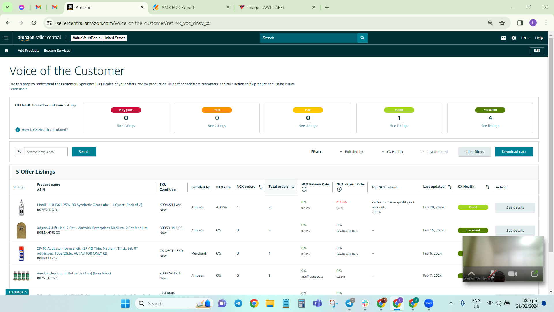
Task: Focus the Search title, ASIN field
Action: (46, 152)
